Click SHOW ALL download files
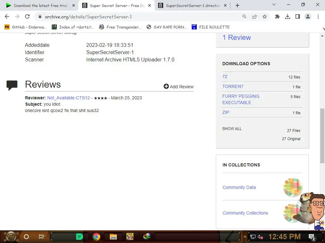 (232, 129)
